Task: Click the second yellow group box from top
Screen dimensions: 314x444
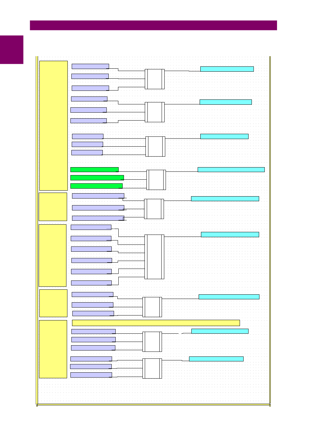Action: [53, 207]
